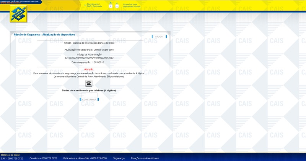
Task: Click the Banco do Brasil logo
Action: tap(18, 14)
